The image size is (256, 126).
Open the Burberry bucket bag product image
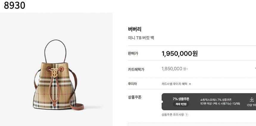pyautogui.click(x=56, y=75)
